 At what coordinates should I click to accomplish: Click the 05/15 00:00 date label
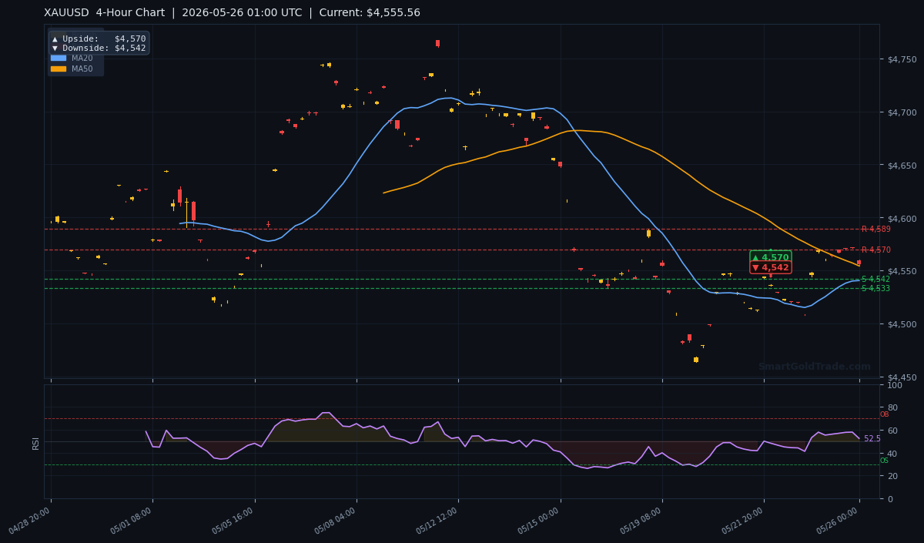coord(540,521)
